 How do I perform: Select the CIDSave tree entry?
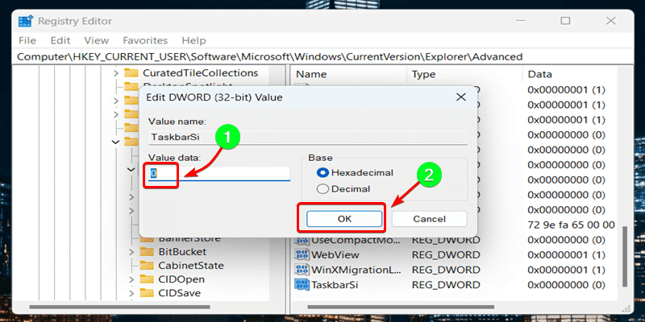point(179,293)
